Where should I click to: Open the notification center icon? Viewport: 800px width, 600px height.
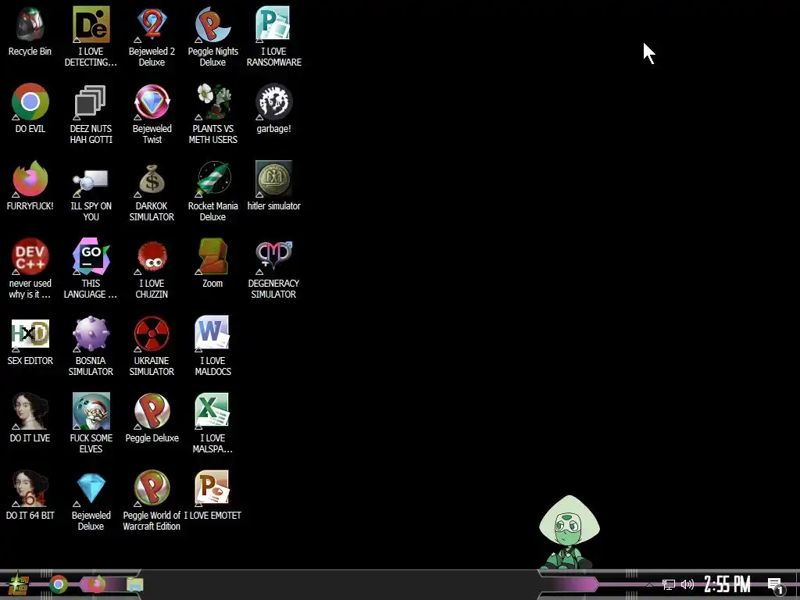click(776, 586)
